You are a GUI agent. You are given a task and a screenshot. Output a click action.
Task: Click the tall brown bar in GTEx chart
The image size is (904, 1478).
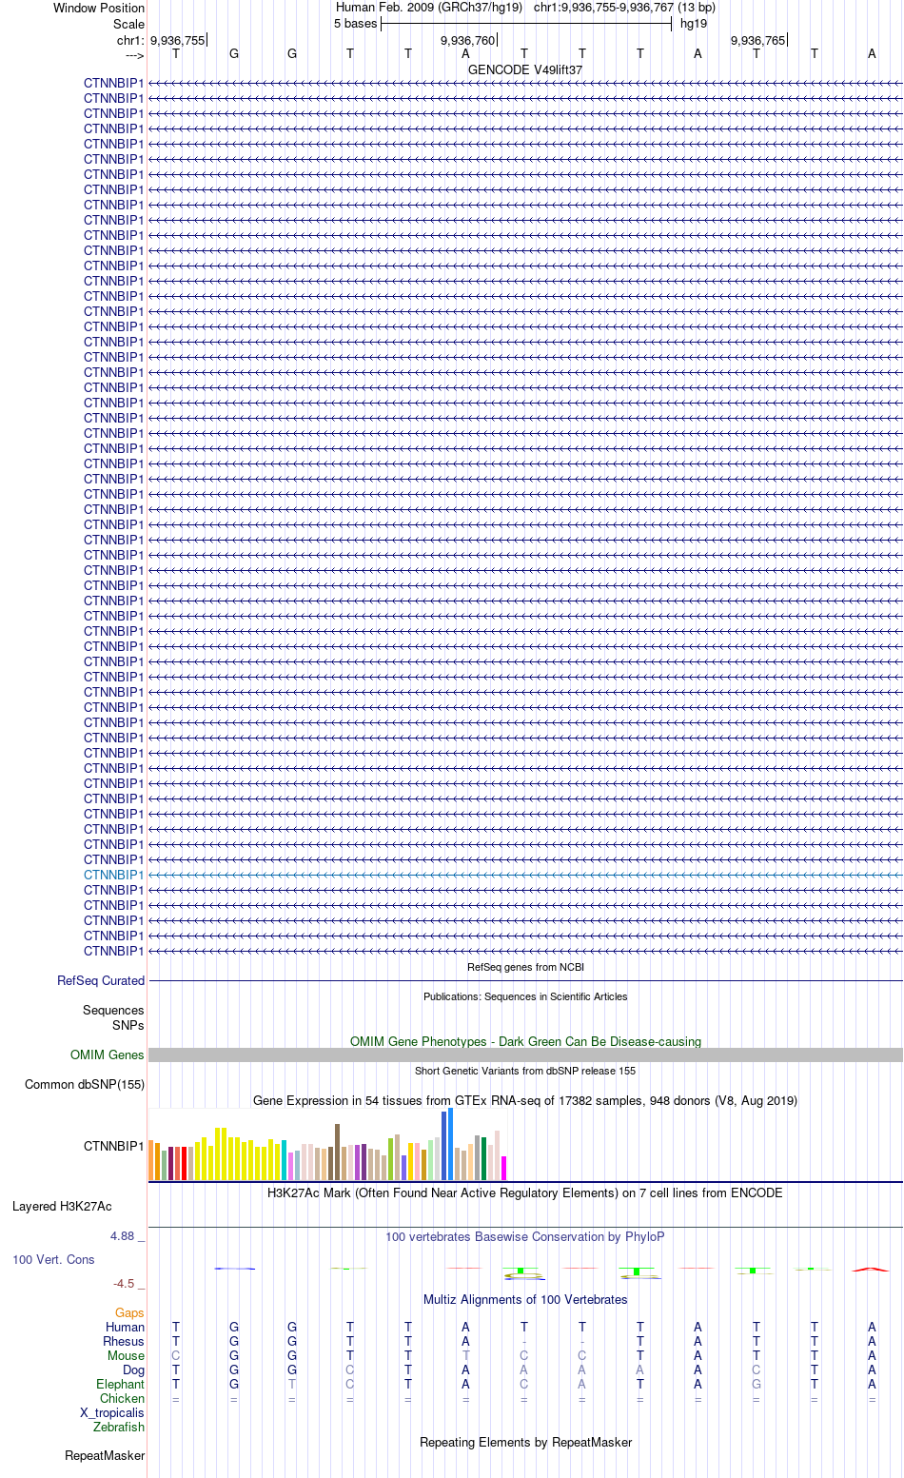click(x=337, y=1152)
